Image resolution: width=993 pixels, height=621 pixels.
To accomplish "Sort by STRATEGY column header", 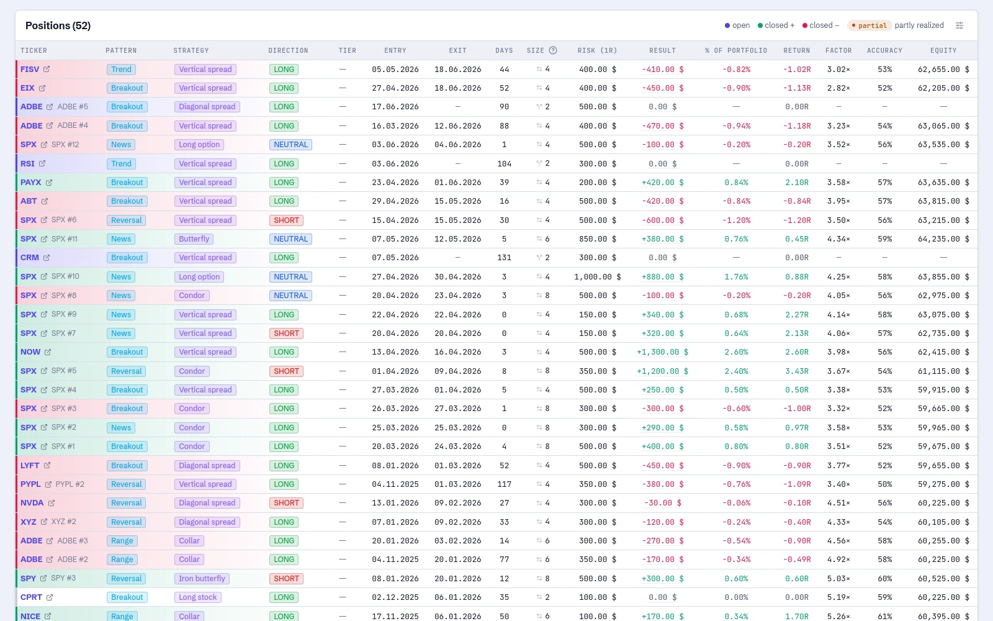I will (x=191, y=50).
